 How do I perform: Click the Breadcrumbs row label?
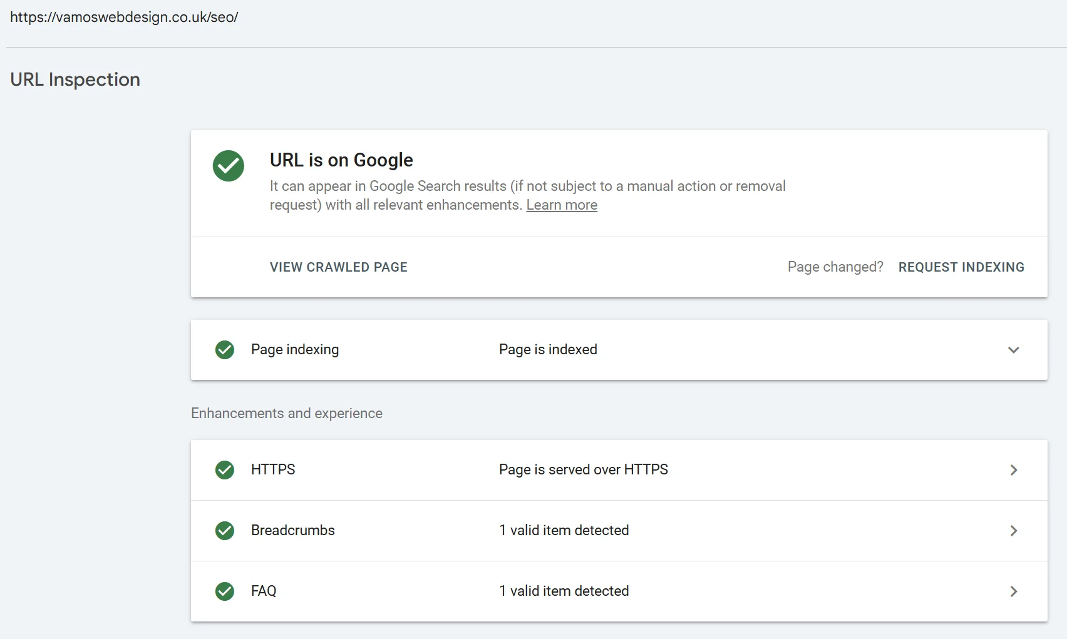pos(293,530)
